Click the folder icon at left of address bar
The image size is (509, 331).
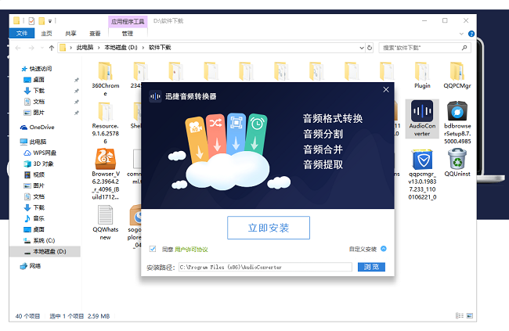(63, 48)
